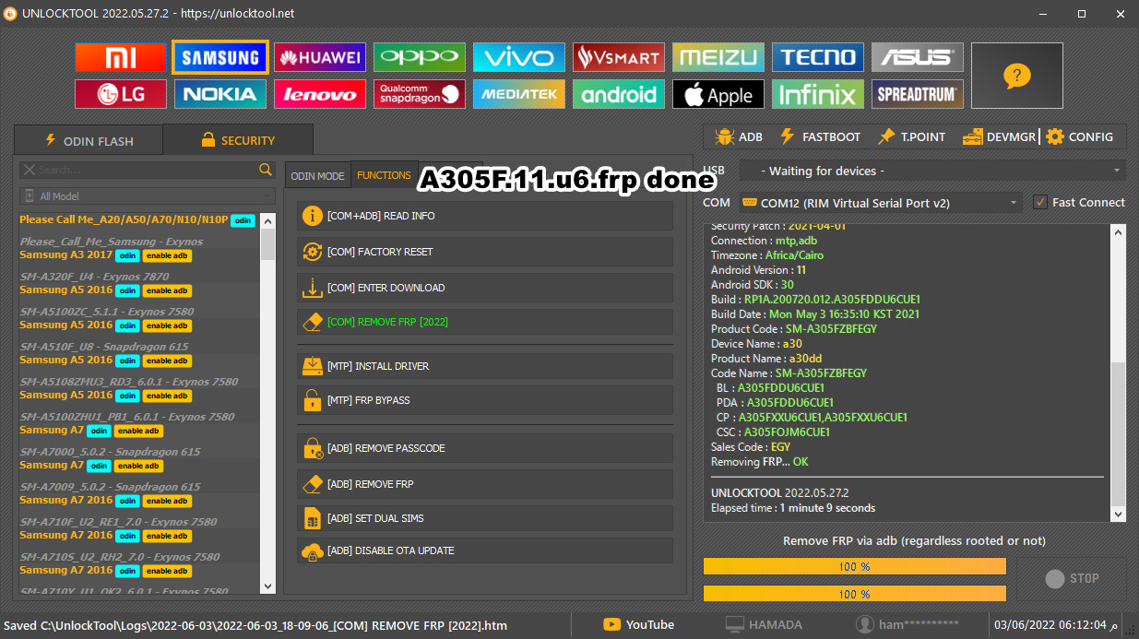Select Please Call Me_A20/A50/A70/N10/N10P entry
1139x639 pixels.
(x=138, y=219)
